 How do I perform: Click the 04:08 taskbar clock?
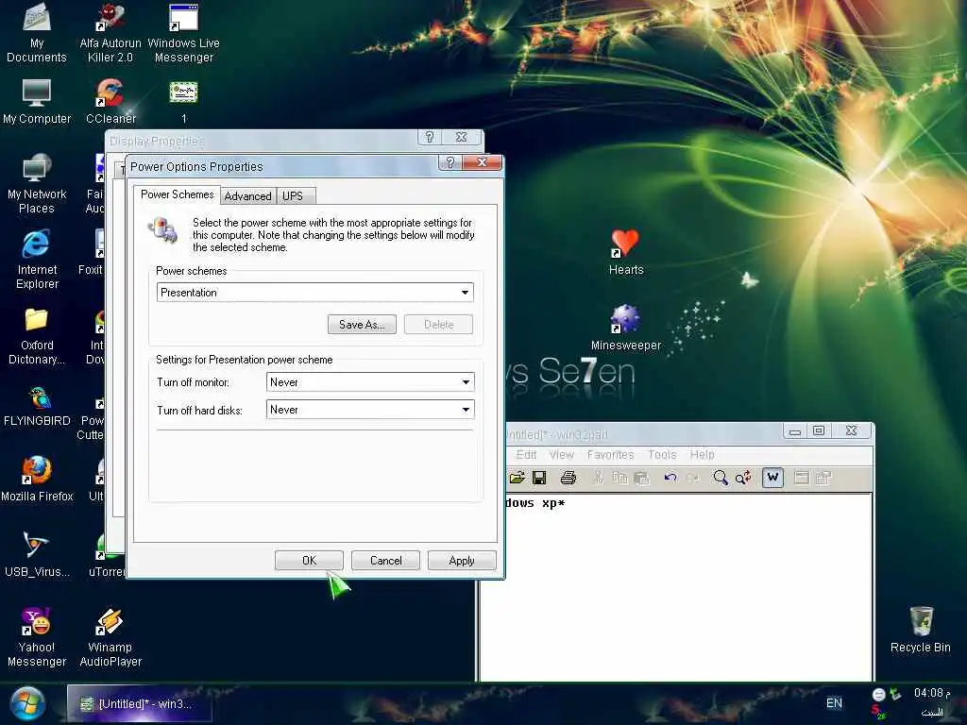click(x=932, y=693)
